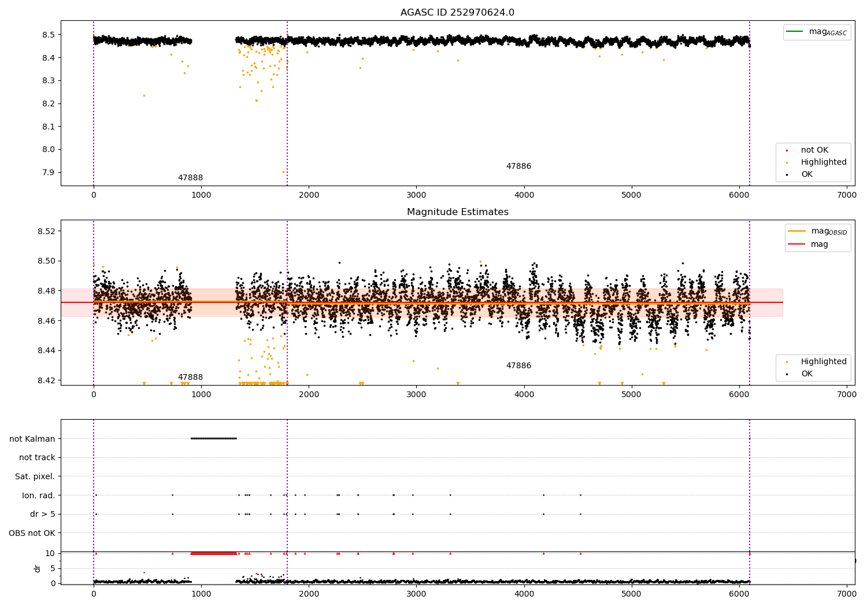Click the 'Sat. pixel.' row label
This screenshot has width=867, height=607.
35,477
